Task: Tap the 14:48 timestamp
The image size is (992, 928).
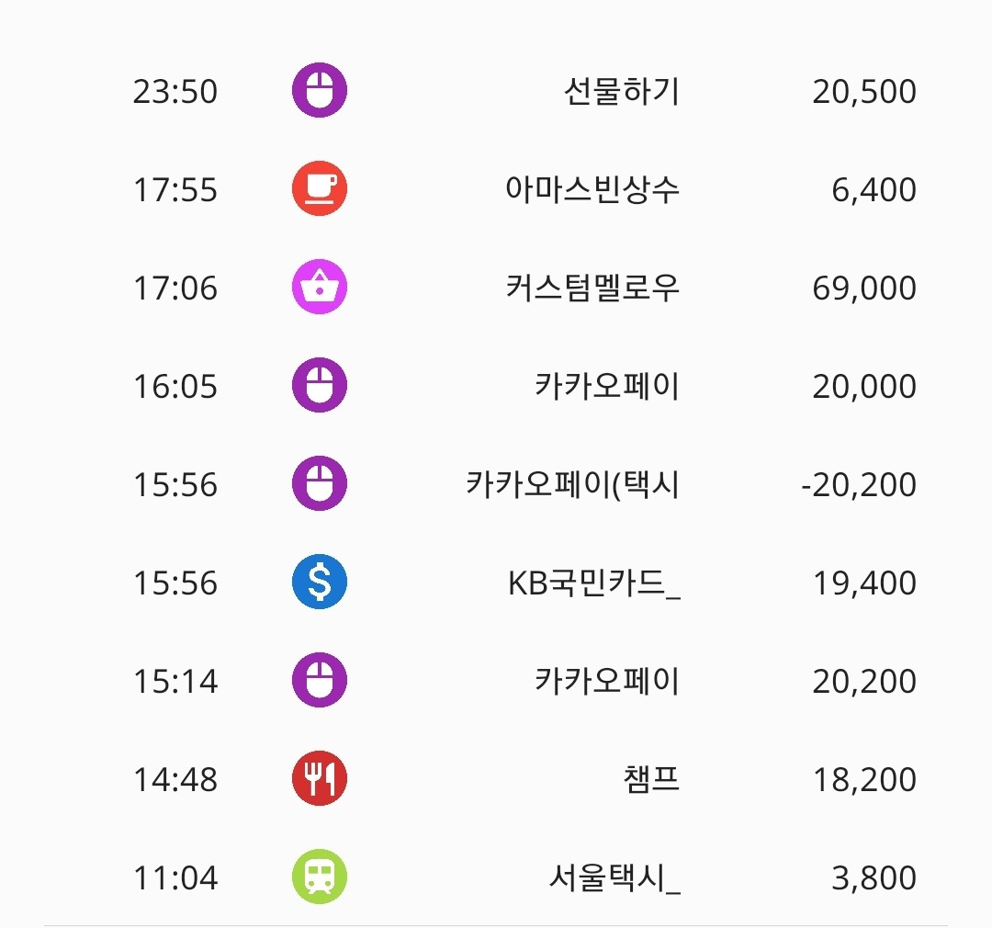Action: [x=175, y=780]
